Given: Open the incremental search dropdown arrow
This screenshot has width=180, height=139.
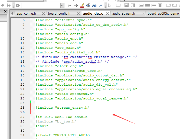Looking at the screenshot, I should point(62,5).
